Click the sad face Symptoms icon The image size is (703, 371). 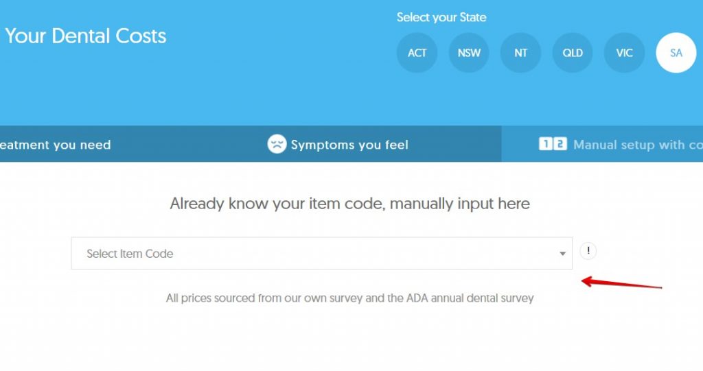[277, 144]
